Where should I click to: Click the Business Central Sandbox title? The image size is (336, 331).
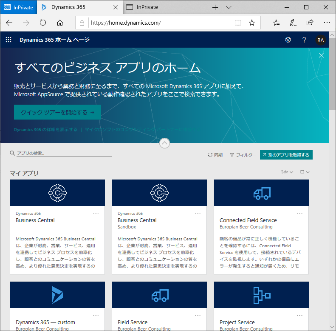[137, 220]
